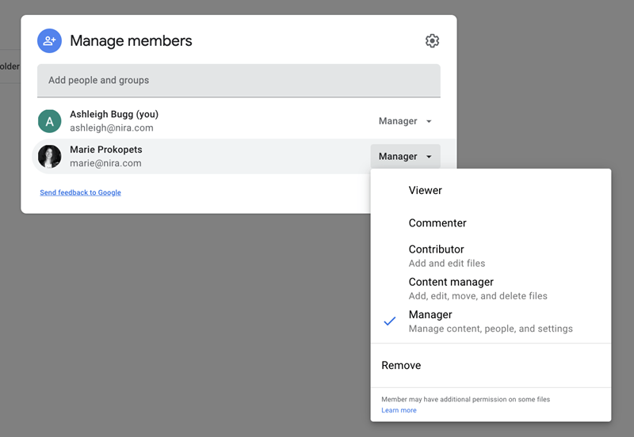Click the ashleigh@nira.com email address
Image resolution: width=634 pixels, height=437 pixels.
click(112, 127)
